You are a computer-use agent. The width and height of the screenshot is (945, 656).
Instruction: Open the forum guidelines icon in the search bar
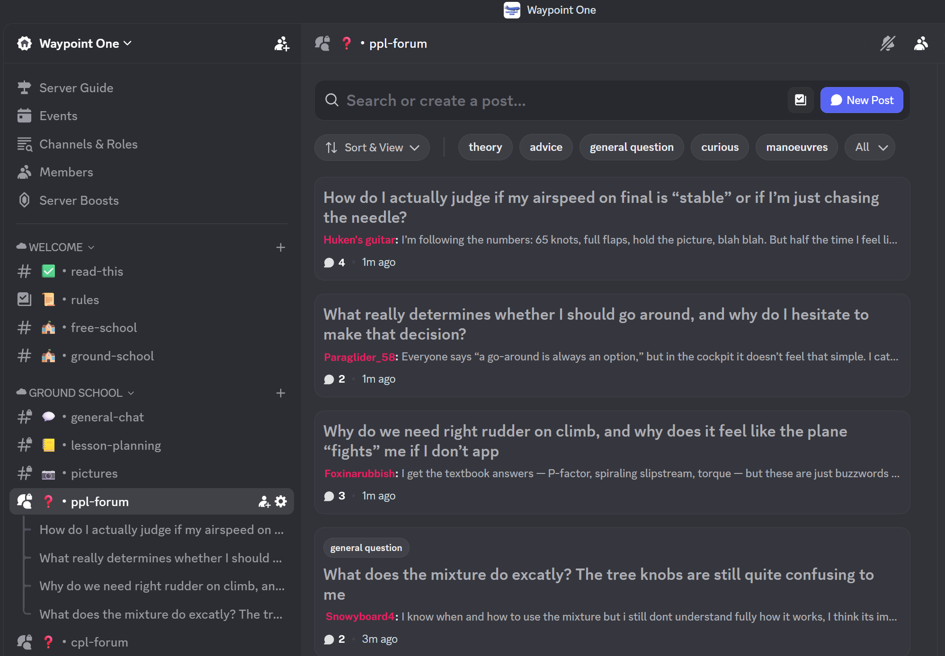[x=800, y=100]
